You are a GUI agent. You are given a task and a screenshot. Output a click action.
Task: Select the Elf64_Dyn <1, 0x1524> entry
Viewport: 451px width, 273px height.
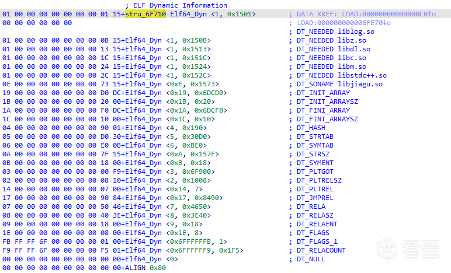coord(168,66)
